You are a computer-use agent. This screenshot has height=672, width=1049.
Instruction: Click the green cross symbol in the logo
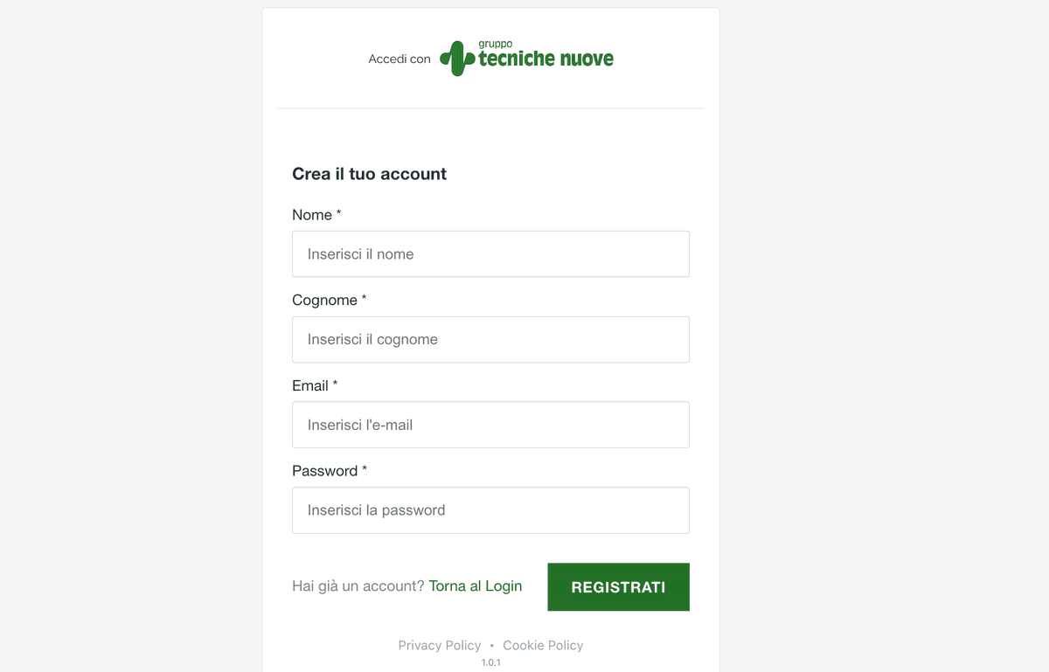click(458, 58)
